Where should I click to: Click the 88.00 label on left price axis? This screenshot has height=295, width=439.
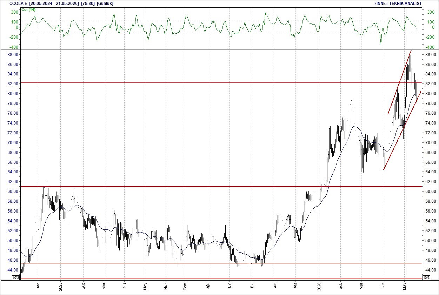(13, 55)
